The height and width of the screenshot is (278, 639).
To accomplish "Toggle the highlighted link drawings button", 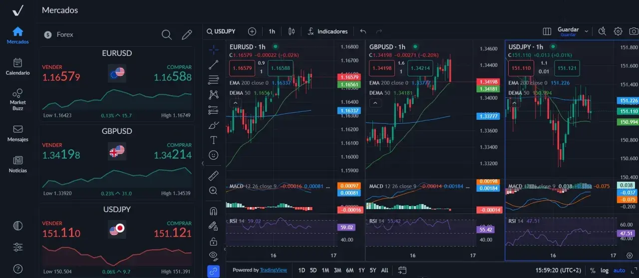I will (214, 272).
